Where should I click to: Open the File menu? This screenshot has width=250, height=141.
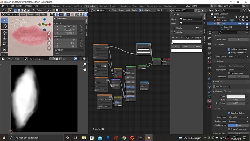(x=7, y=6)
